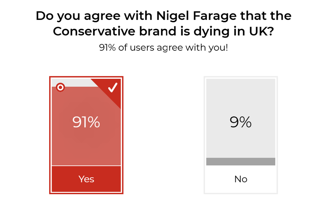Click the light gray area above 9%

click(241, 96)
